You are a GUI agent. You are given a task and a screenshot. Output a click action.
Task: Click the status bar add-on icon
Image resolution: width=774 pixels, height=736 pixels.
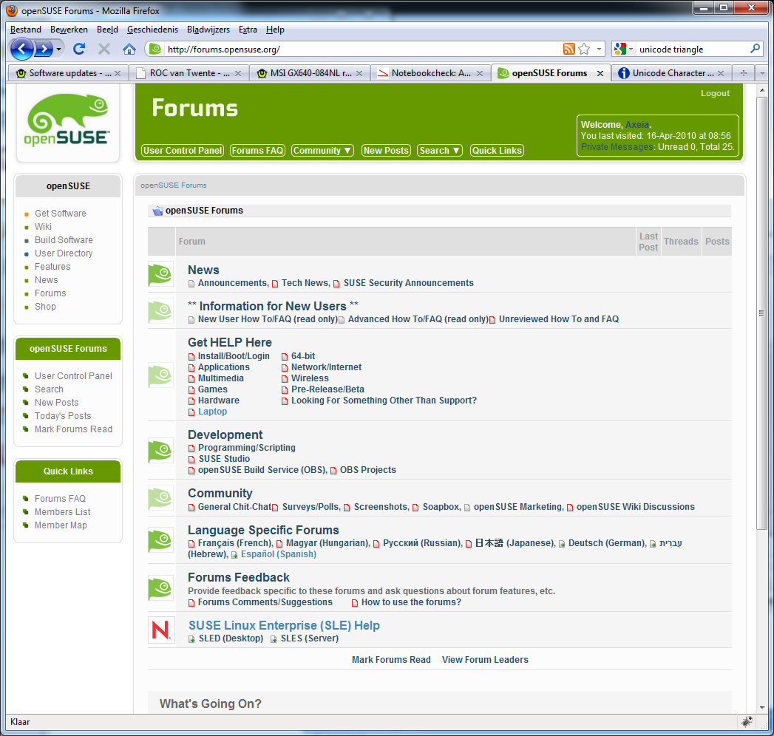click(x=747, y=722)
